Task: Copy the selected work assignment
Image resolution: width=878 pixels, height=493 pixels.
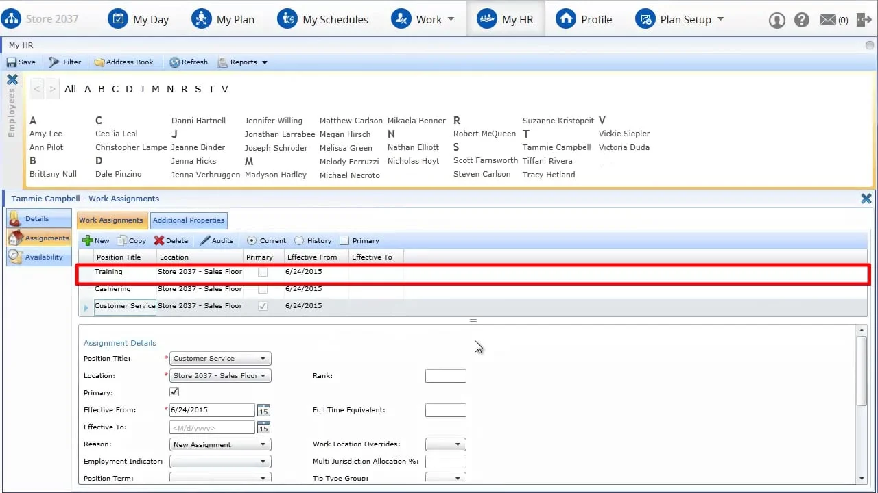Action: [x=132, y=240]
